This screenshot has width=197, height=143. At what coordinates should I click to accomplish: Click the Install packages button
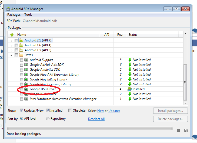pyautogui.click(x=170, y=111)
